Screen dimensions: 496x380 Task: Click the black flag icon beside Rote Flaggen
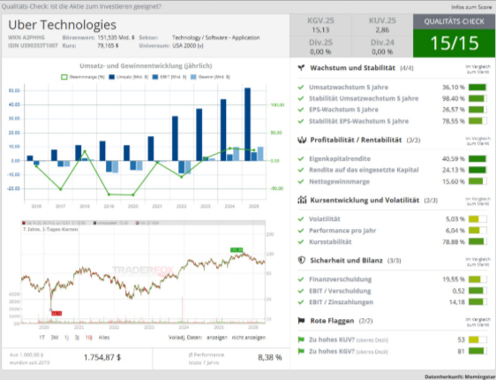point(302,321)
